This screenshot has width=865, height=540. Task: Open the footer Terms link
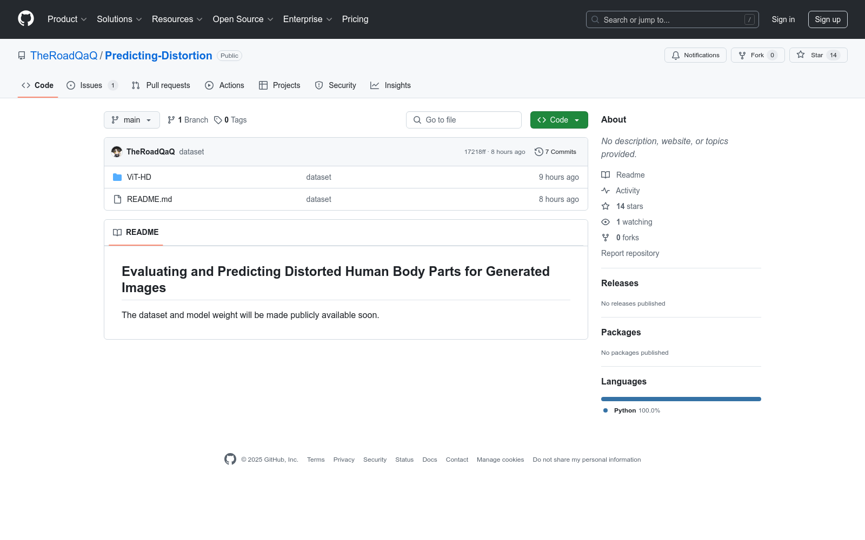316,460
